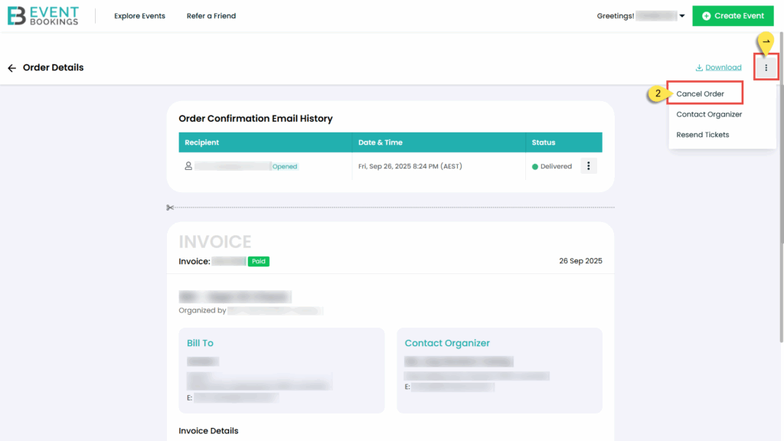Open the Refer a Friend page
Viewport: 784px width, 441px height.
211,16
